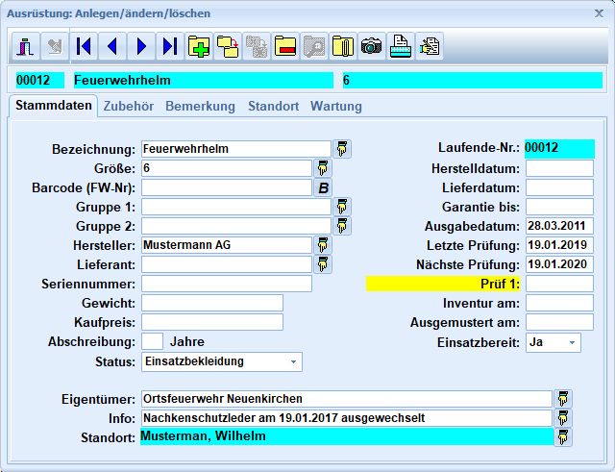615x472 pixels.
Task: Click the Seriennummer input field
Action: click(227, 284)
